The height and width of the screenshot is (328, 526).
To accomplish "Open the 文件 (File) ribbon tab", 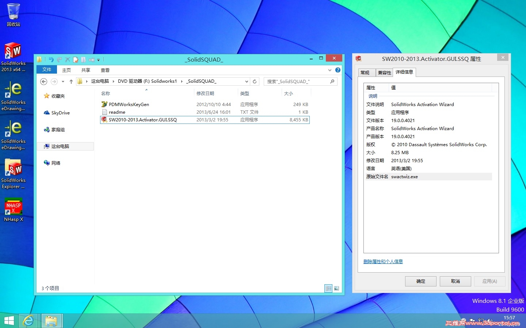I will (x=47, y=70).
